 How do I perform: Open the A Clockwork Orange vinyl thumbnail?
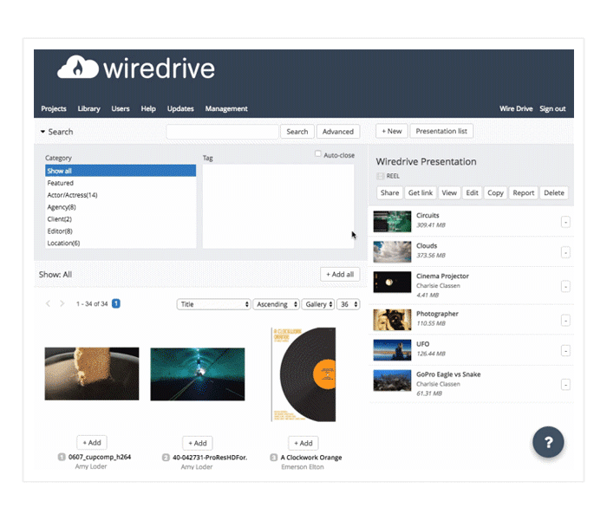pos(303,374)
